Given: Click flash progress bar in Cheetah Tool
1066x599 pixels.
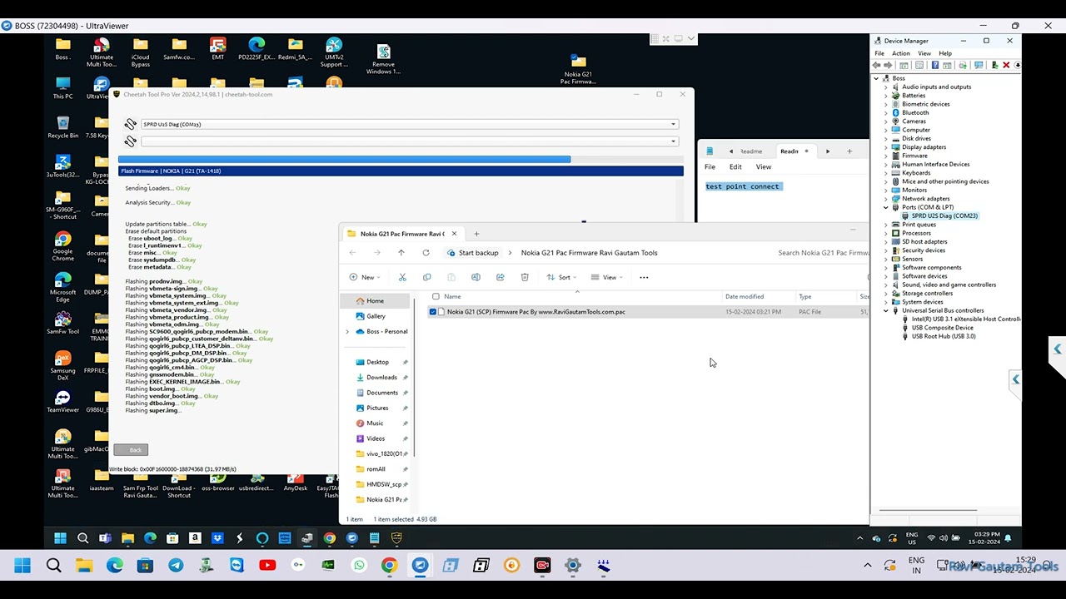Looking at the screenshot, I should pos(401,159).
